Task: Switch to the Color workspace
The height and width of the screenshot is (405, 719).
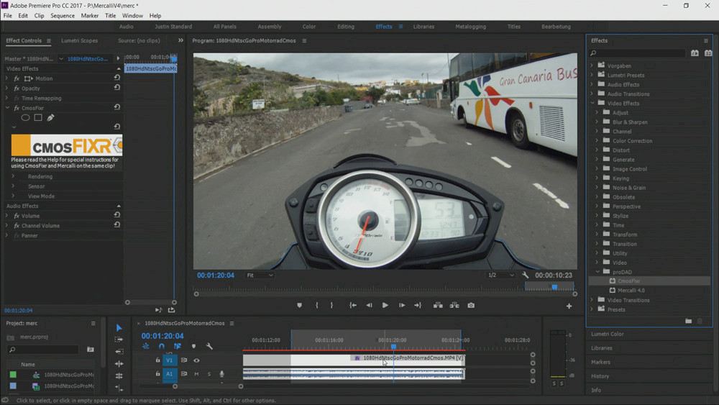Action: click(x=309, y=27)
